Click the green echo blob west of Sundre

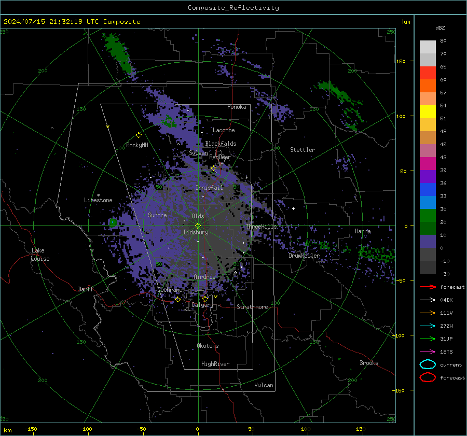click(x=113, y=222)
